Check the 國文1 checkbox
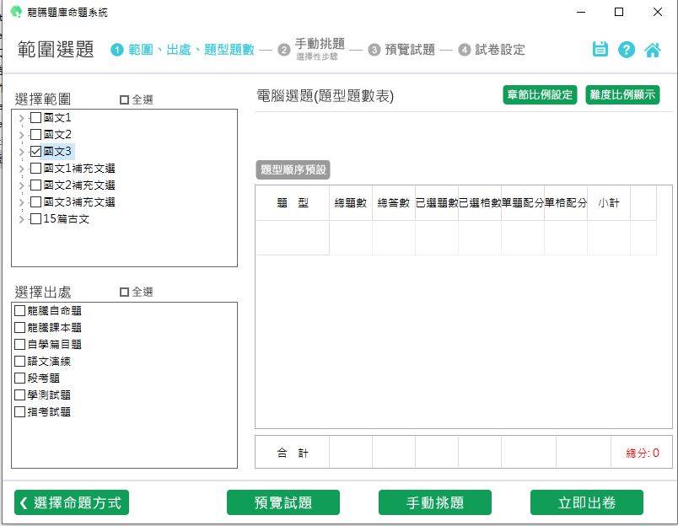678x526 pixels. click(x=36, y=117)
